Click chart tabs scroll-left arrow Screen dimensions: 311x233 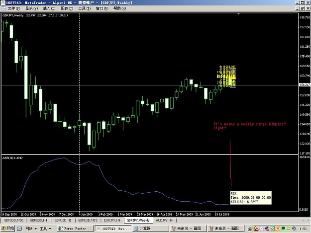coord(303,220)
